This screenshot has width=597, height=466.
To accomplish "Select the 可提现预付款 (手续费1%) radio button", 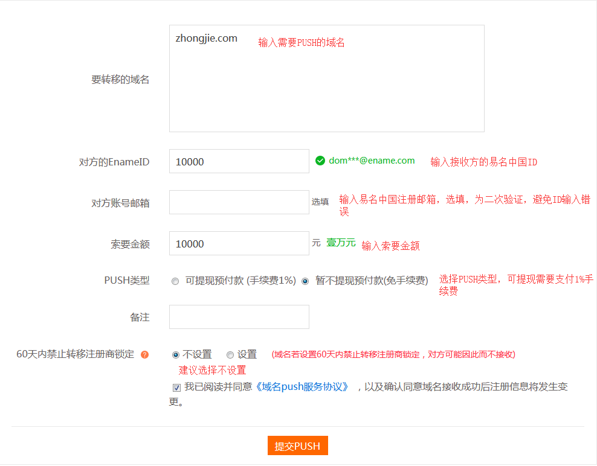I will (x=175, y=281).
